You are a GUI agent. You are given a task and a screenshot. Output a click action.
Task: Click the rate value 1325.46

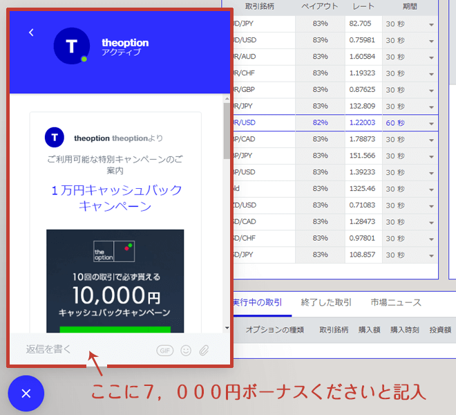click(362, 189)
